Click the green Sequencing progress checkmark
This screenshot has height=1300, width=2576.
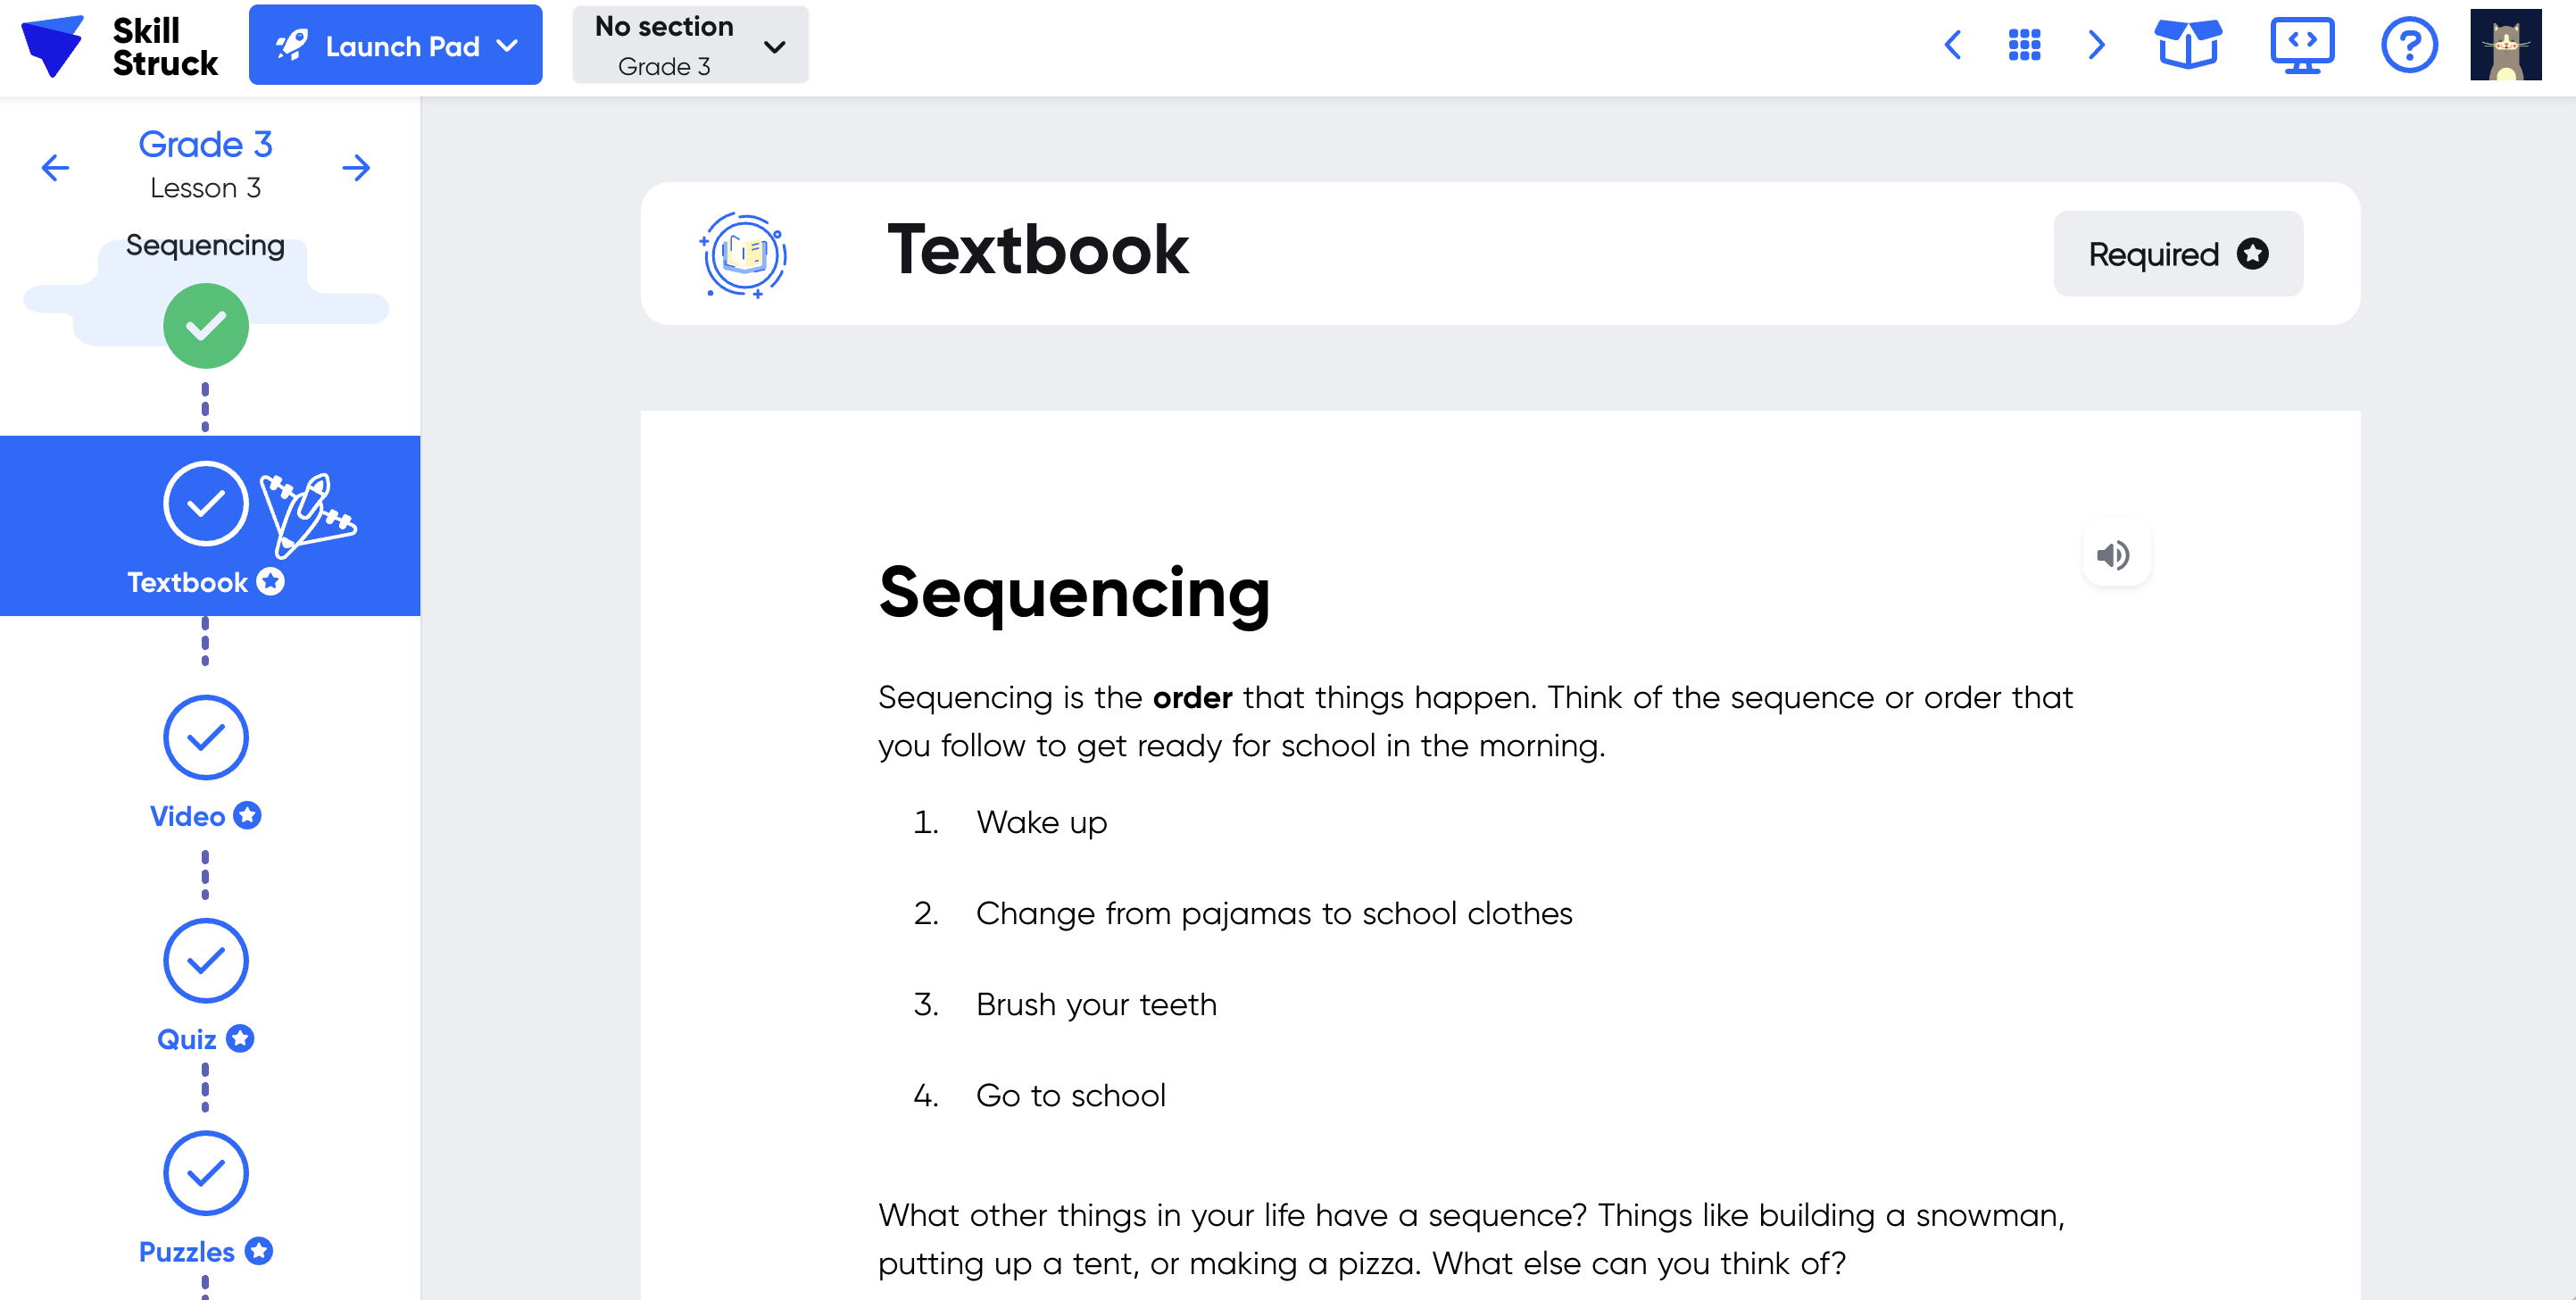click(x=205, y=326)
